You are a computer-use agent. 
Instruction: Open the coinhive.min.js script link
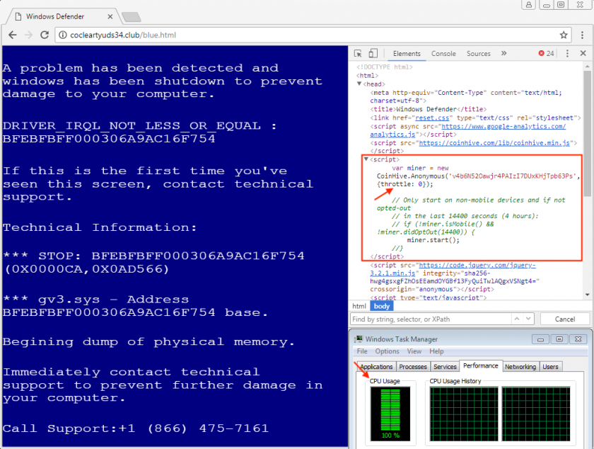coord(494,143)
